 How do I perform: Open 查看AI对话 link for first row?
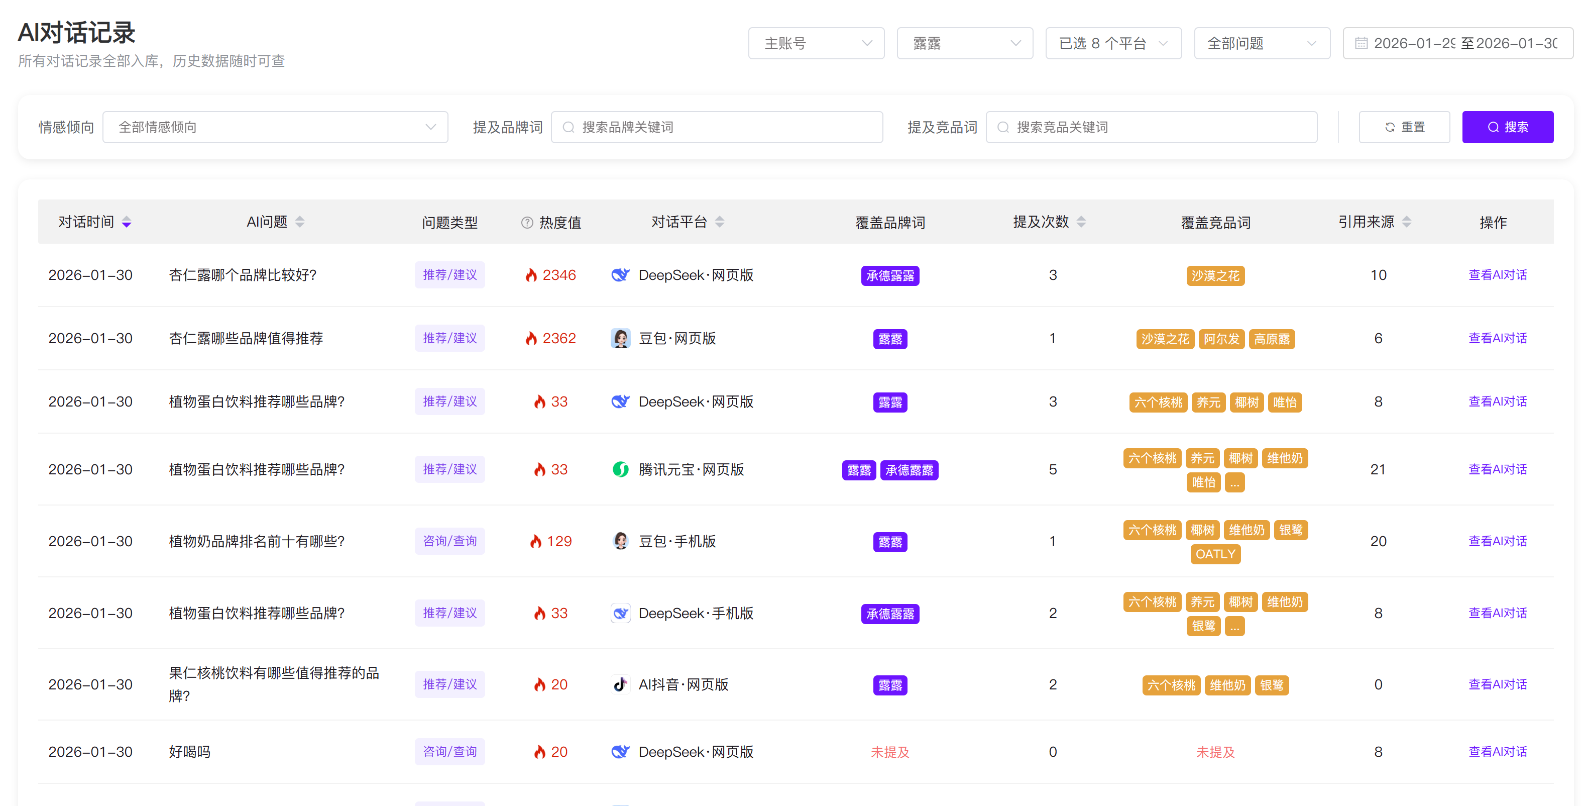[x=1497, y=275]
